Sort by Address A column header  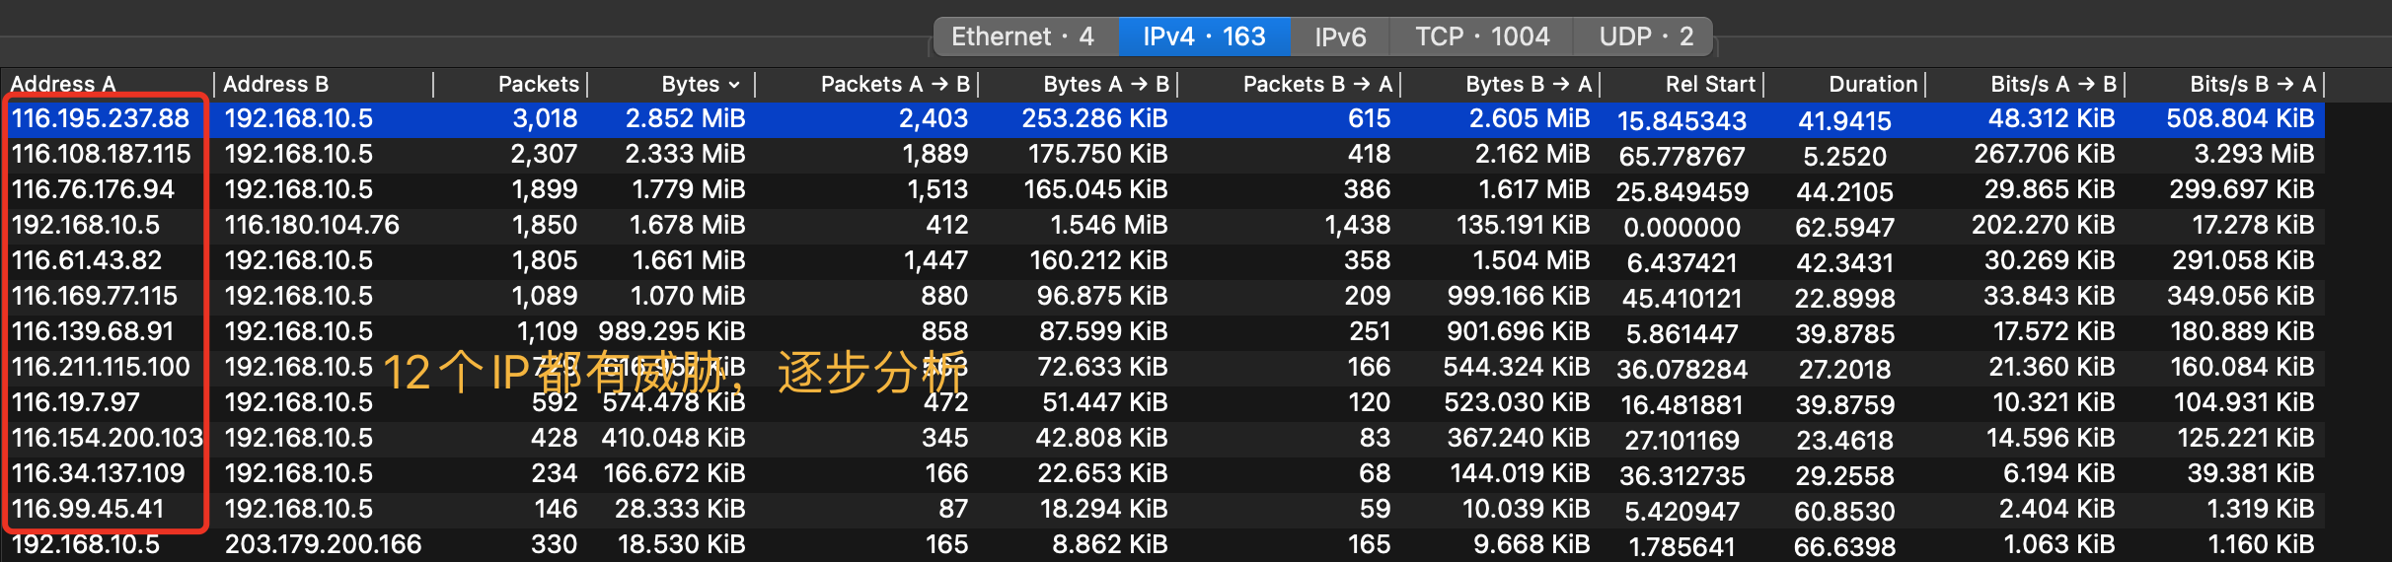click(63, 85)
